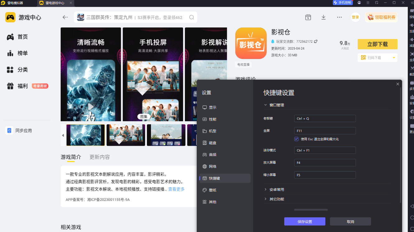Open the calendar reservation icon
This screenshot has height=232, width=414.
pyautogui.click(x=308, y=17)
